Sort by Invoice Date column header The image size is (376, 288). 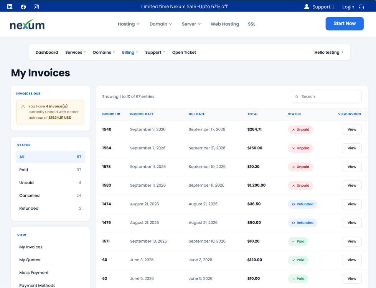(142, 114)
